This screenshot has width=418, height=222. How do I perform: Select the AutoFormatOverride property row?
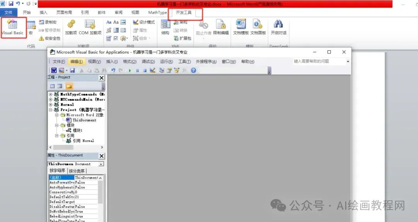coord(74,183)
